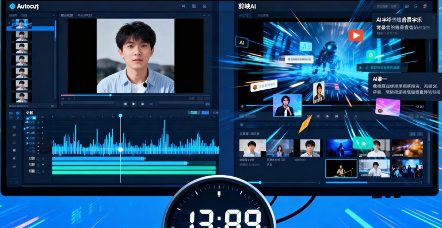Click the floating thumbnail of man holding microphone
Viewport: 442px width, 228px height.
[x=287, y=105]
